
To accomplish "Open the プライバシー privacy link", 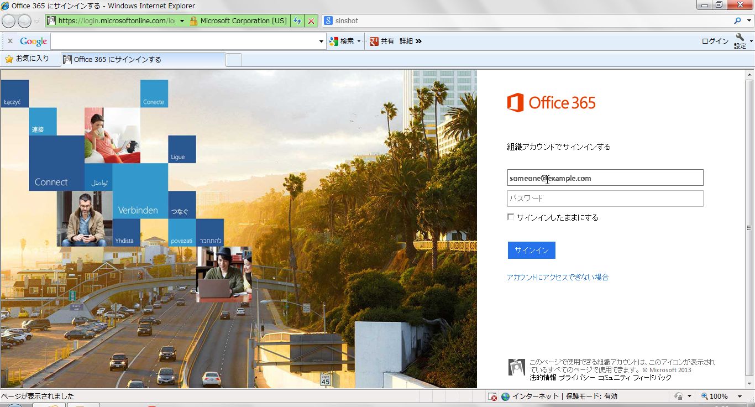I will click(577, 378).
